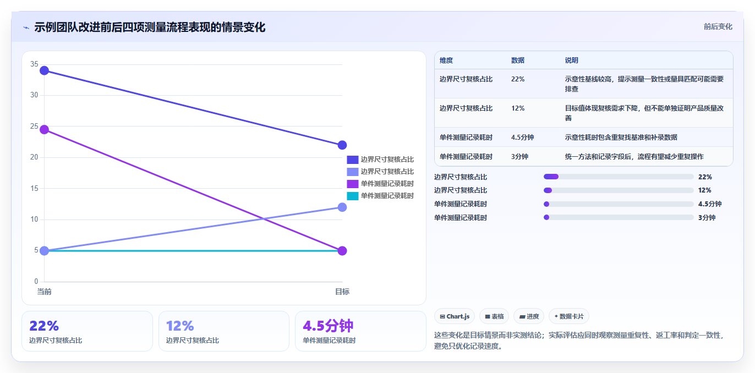755x373 pixels.
Task: Click the dashboard title 示例团队改进前后四项测量流程表现的情景变化
Action: tap(150, 27)
